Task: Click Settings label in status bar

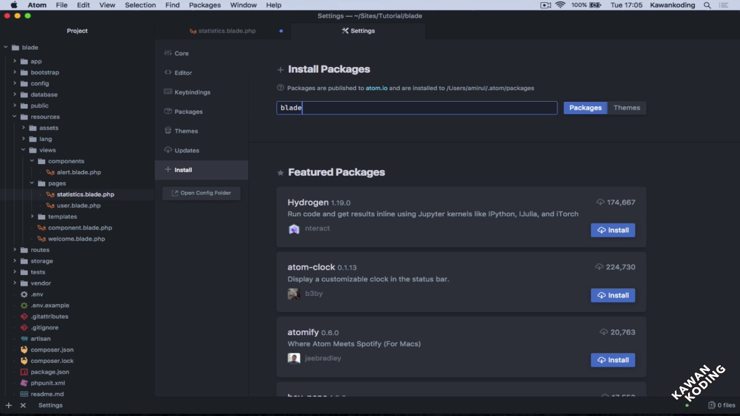Action: click(50, 406)
